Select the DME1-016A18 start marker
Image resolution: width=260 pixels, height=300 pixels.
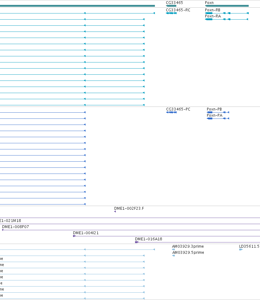[x=137, y=242]
